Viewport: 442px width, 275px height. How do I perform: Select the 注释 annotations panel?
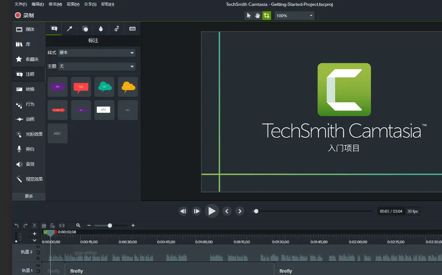pyautogui.click(x=29, y=74)
